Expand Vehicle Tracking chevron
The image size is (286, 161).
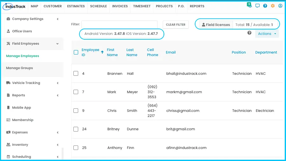(x=58, y=83)
